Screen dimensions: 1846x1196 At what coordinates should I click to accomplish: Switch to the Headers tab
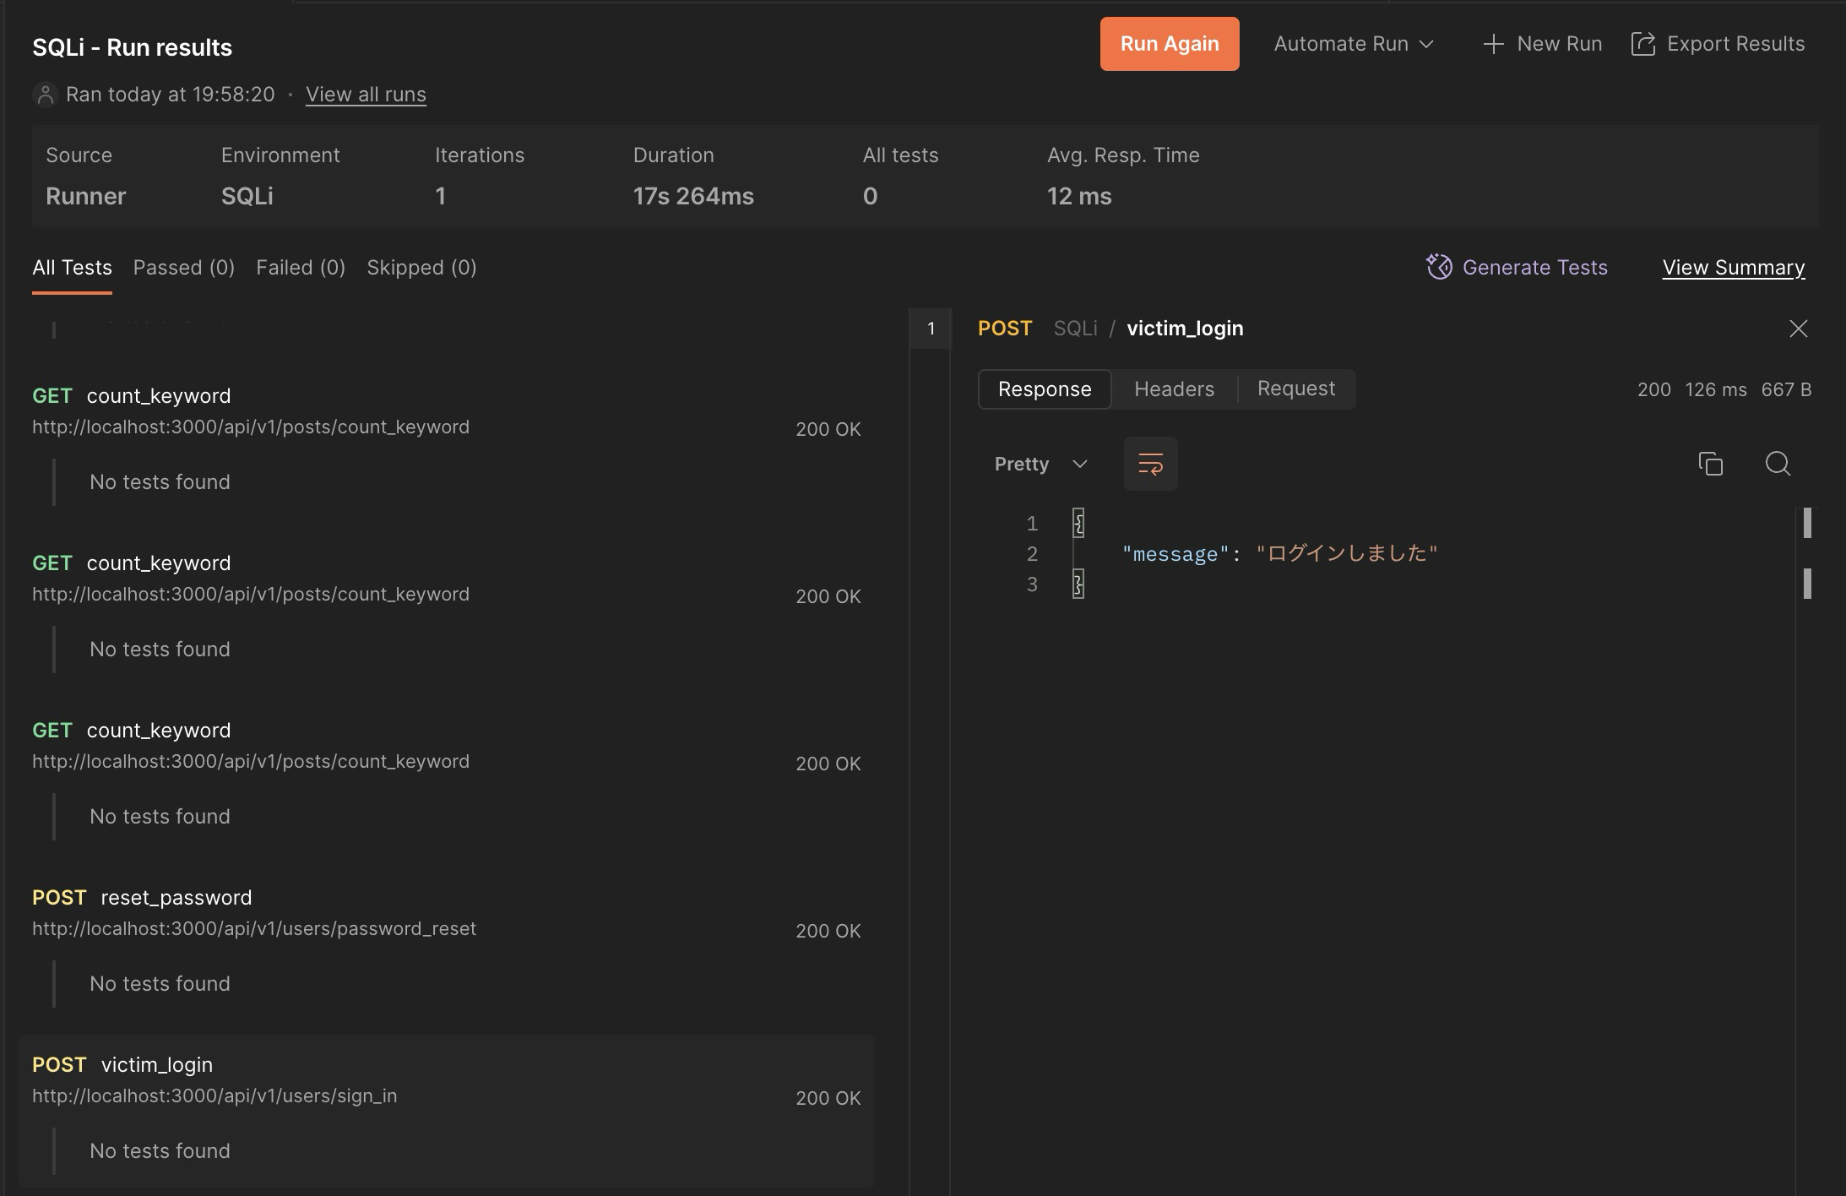[1174, 389]
